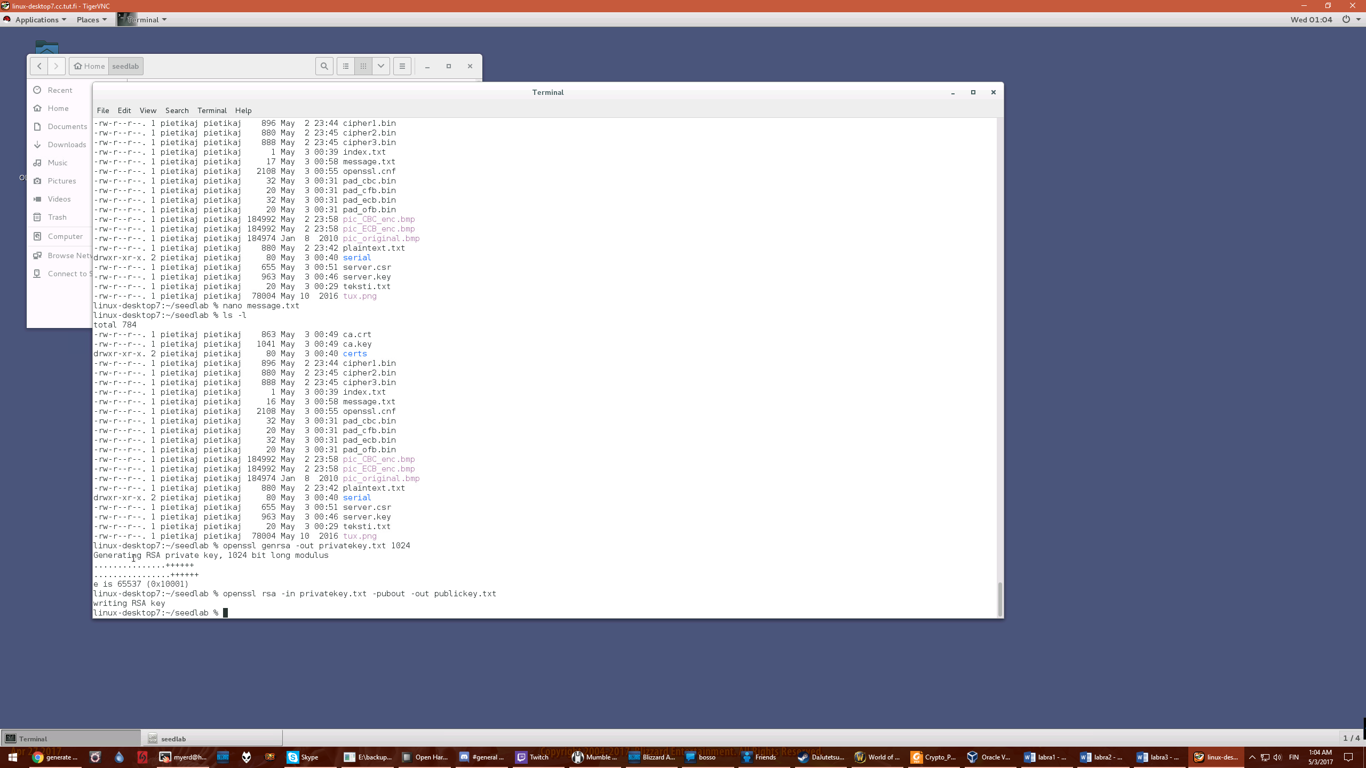Viewport: 1366px width, 768px height.
Task: Click the search icon in file manager
Action: (x=324, y=66)
